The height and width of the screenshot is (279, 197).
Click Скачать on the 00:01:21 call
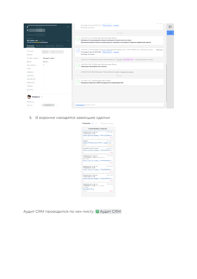click(x=116, y=25)
